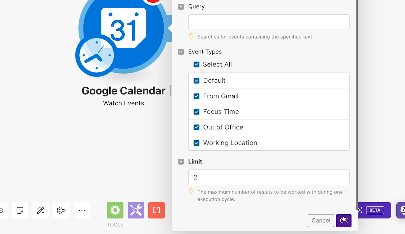Open the orange brackets Text parser icon

coord(157,210)
